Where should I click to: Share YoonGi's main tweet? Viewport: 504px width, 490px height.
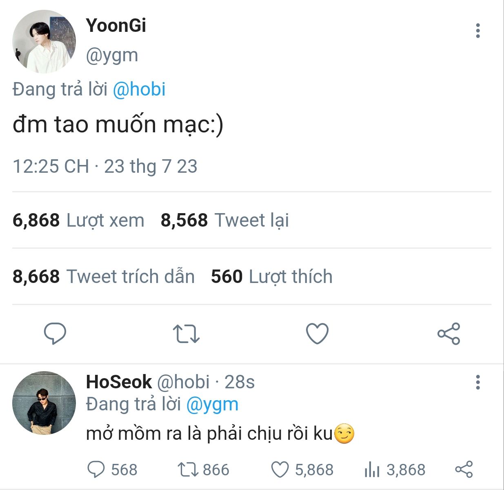coord(448,334)
